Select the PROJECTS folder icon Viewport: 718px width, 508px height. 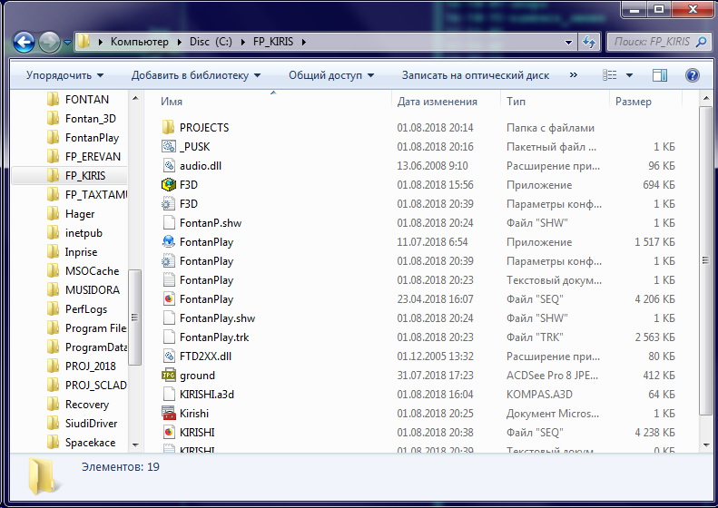(169, 127)
